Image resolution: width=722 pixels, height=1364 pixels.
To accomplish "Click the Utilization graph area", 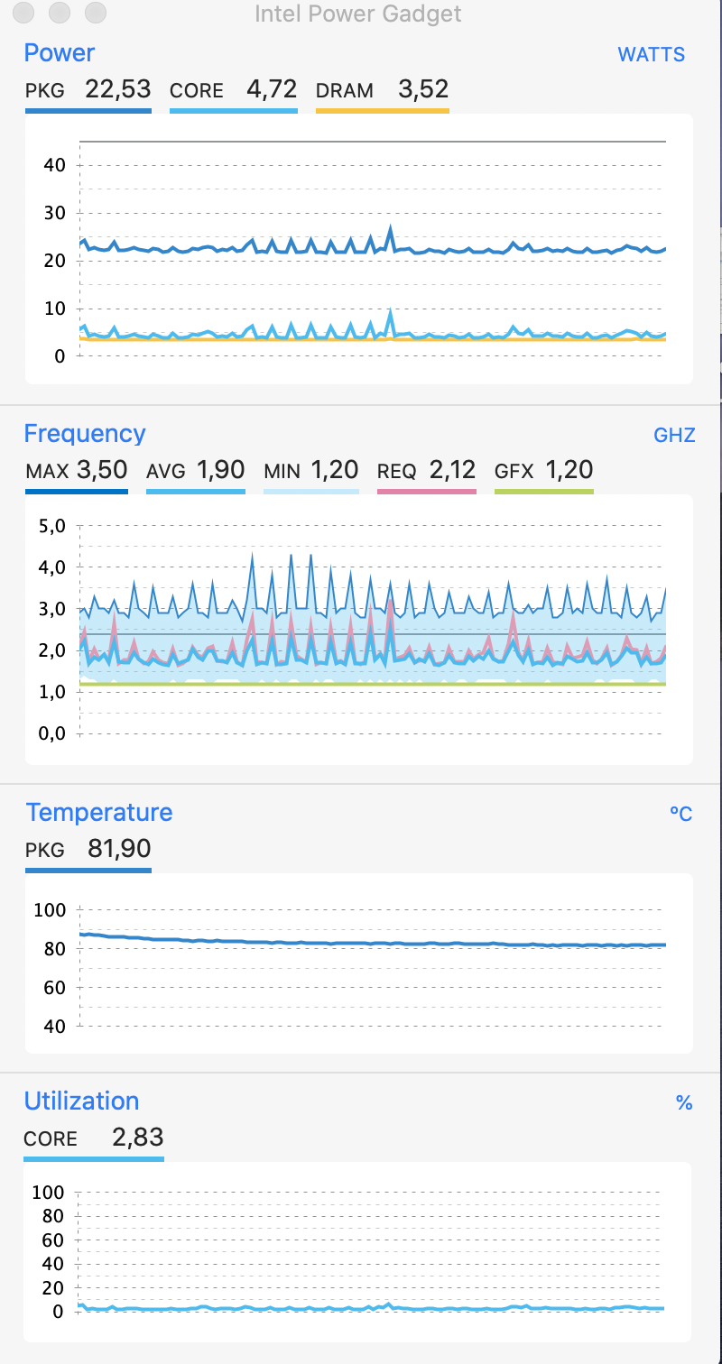I will pyautogui.click(x=358, y=1252).
